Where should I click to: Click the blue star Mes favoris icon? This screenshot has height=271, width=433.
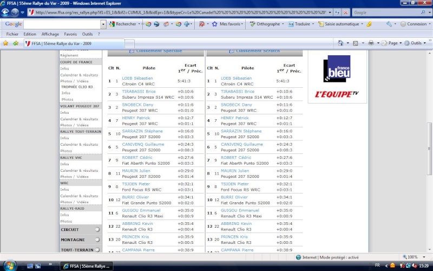(x=214, y=24)
